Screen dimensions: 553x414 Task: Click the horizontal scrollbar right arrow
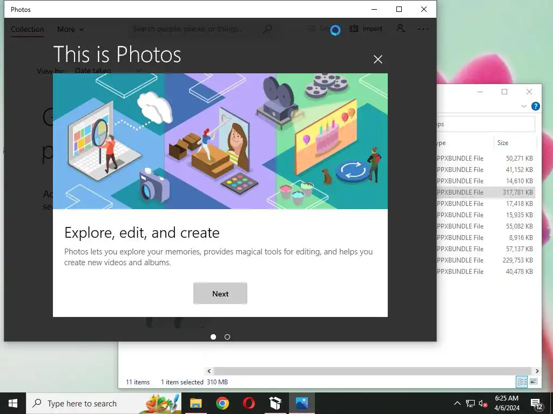coord(537,371)
